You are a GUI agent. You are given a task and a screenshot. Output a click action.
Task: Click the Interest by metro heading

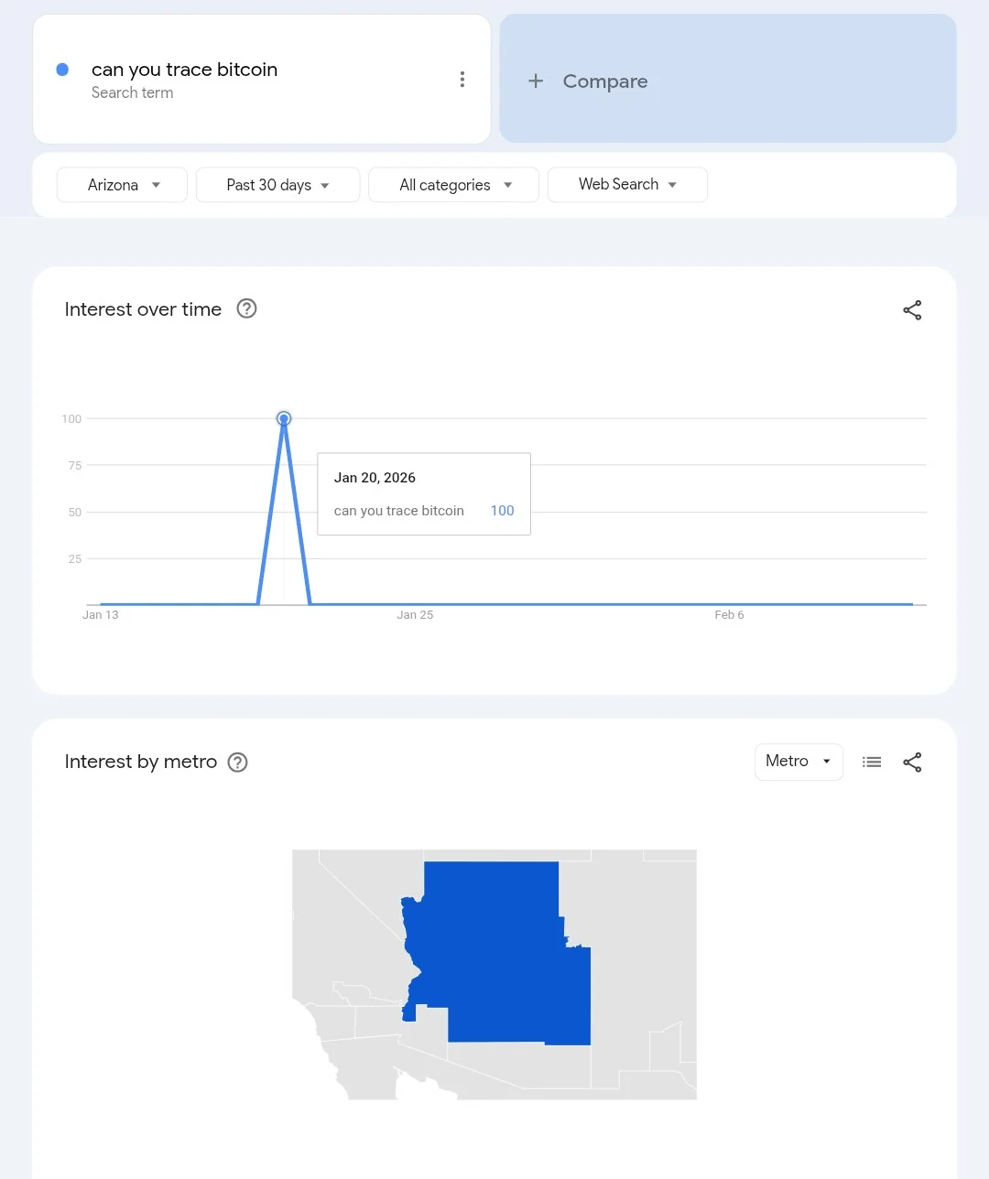(x=141, y=762)
